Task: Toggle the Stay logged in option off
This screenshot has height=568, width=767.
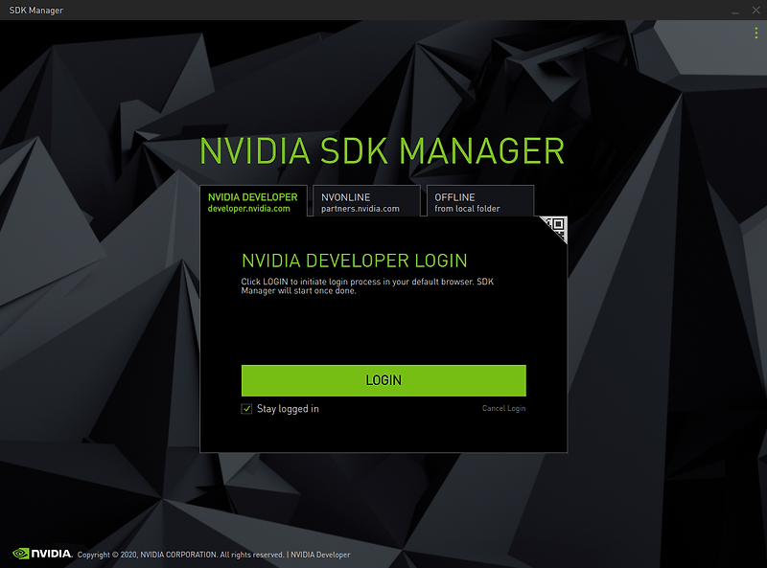Action: (x=244, y=408)
